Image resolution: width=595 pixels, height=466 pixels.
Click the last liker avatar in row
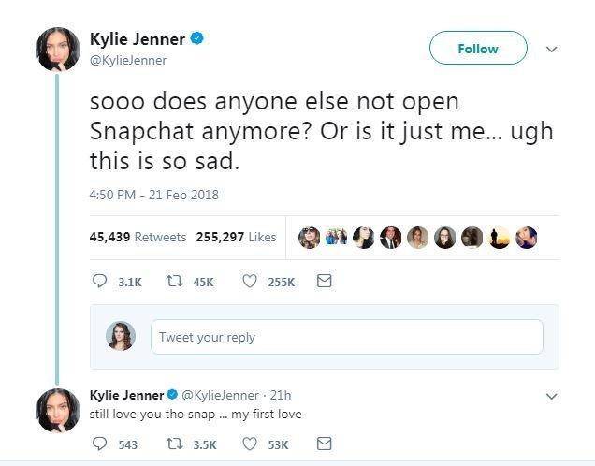tap(527, 238)
